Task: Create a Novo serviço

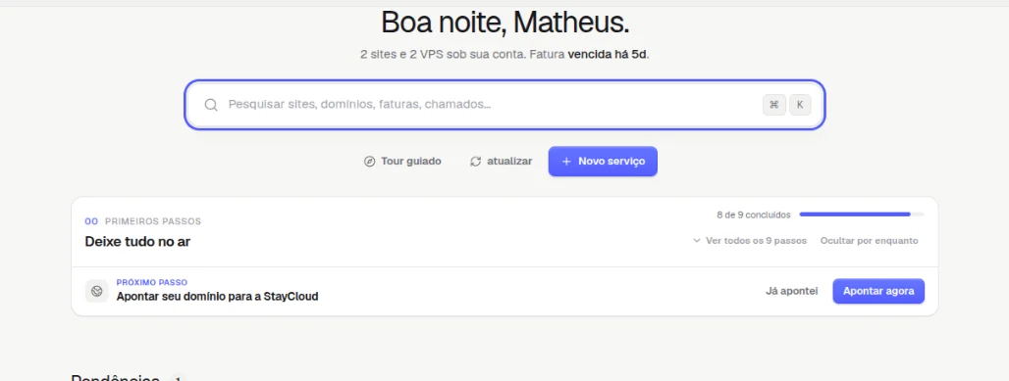Action: (603, 162)
